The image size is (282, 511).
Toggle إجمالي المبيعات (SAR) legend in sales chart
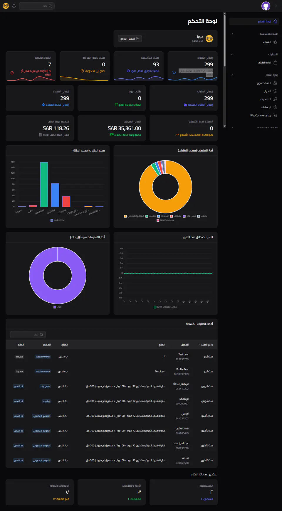[x=165, y=307]
